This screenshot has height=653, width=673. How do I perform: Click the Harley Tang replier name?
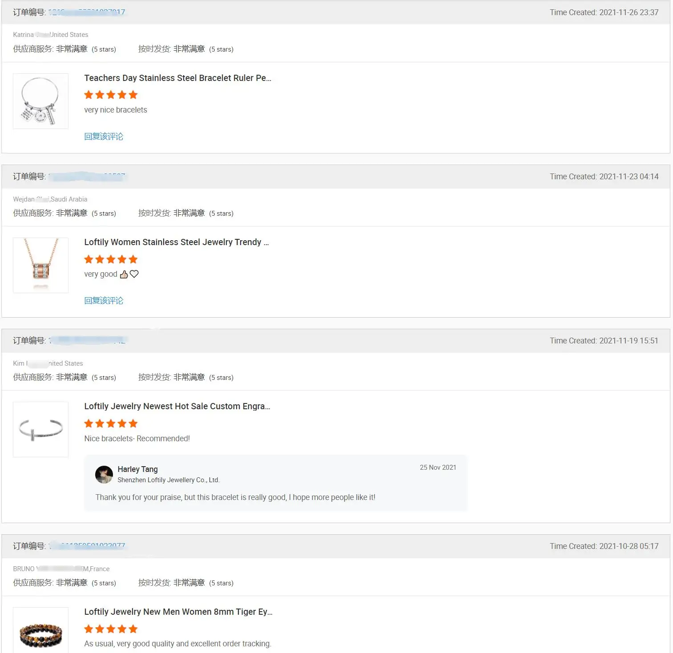coord(137,469)
